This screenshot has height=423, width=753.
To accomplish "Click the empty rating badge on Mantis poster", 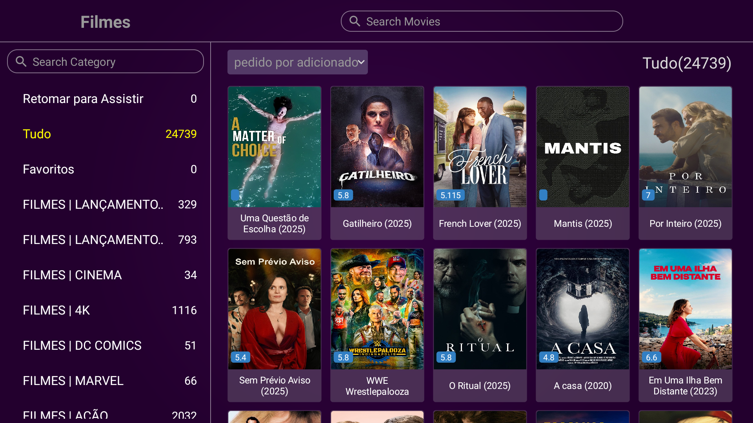I will pyautogui.click(x=543, y=195).
